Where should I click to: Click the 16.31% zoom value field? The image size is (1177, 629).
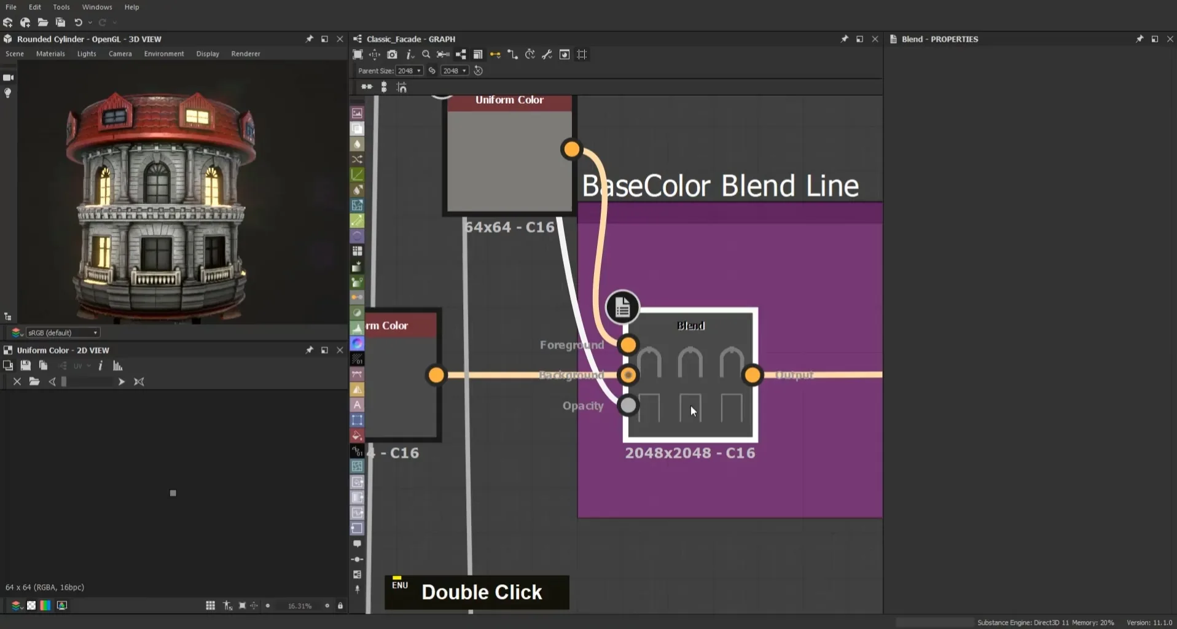(x=300, y=606)
